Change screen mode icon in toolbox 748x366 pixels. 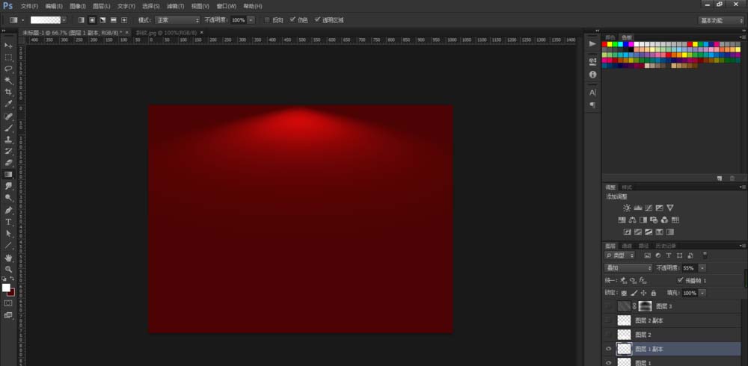pyautogui.click(x=8, y=315)
